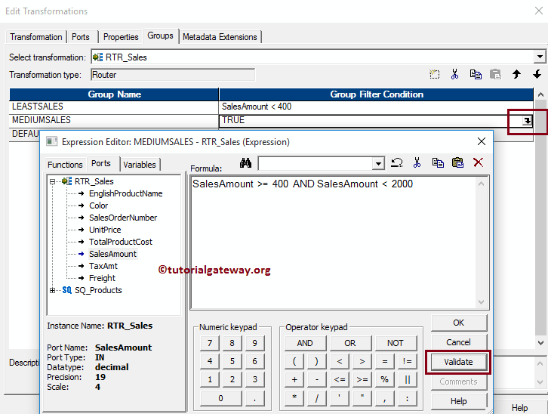Click the MEDIUMSALES group name cell
This screenshot has width=548, height=414.
point(114,121)
